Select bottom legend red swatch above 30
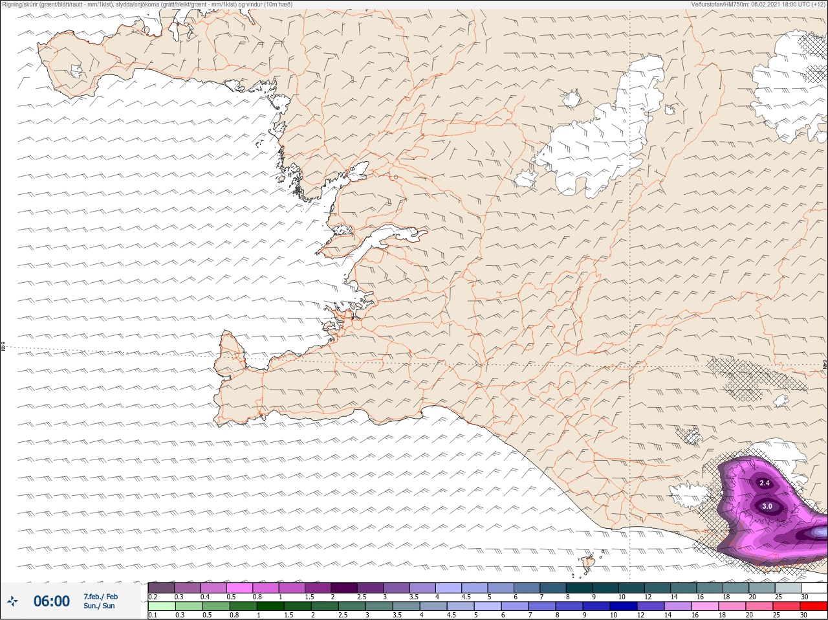The width and height of the screenshot is (828, 620). coord(814,606)
